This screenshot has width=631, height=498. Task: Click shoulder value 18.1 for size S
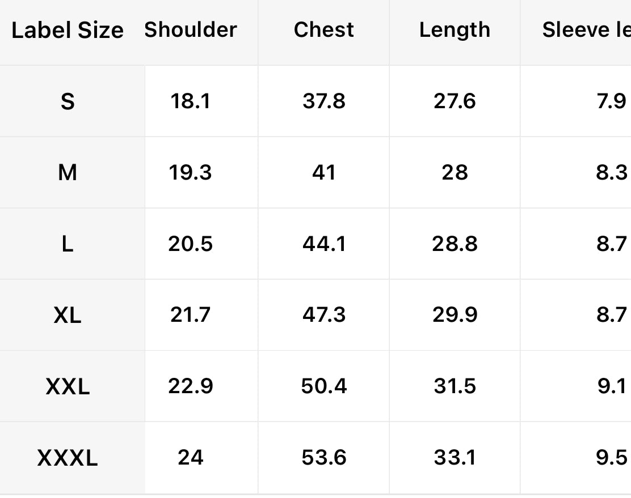[x=191, y=101]
